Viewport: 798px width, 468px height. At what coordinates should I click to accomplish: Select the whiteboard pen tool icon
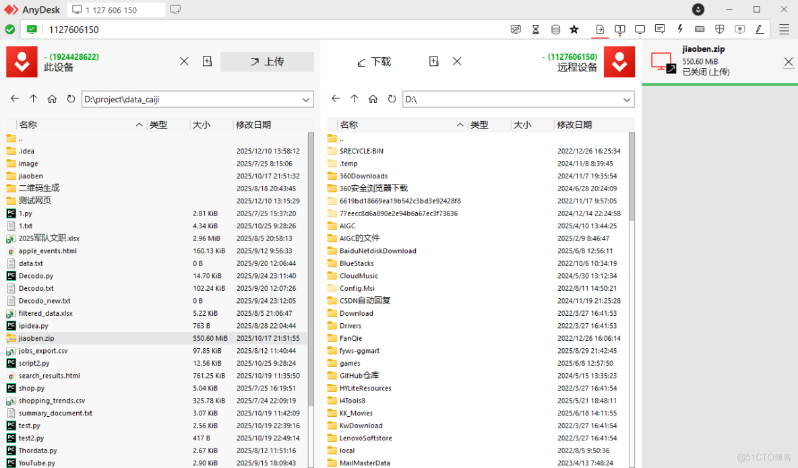coord(760,29)
